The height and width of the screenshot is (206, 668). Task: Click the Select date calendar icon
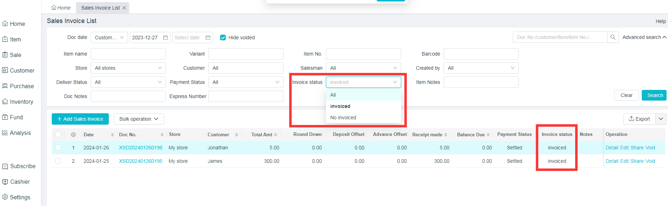208,38
